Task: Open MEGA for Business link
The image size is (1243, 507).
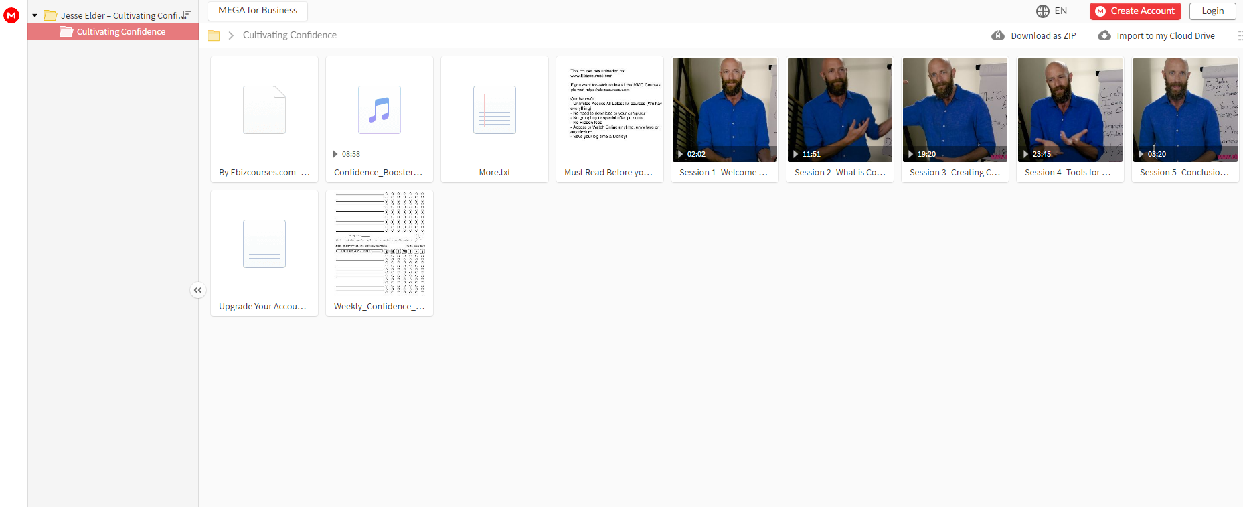Action: 258,11
